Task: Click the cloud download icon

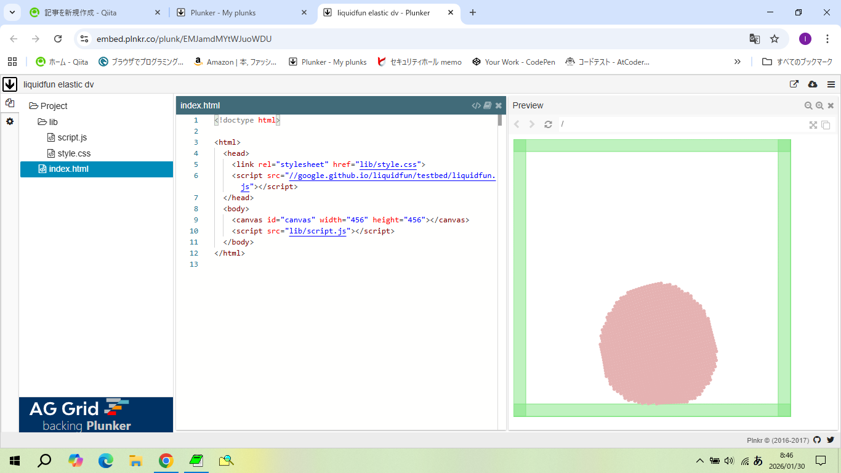Action: coord(813,84)
